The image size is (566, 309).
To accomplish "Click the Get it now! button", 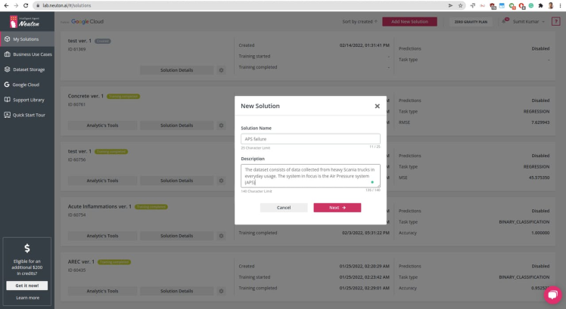I will tap(27, 286).
